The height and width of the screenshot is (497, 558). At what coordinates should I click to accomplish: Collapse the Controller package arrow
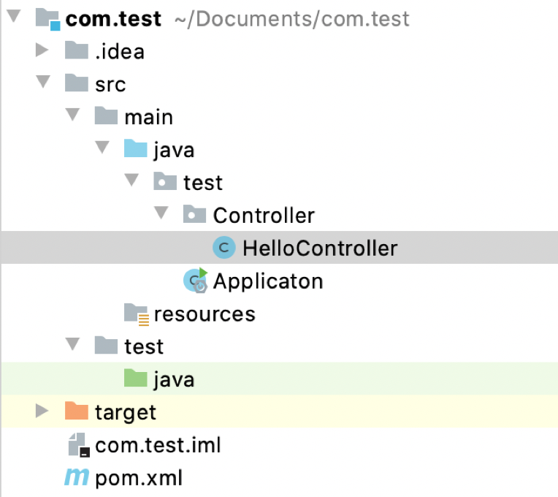(x=161, y=215)
